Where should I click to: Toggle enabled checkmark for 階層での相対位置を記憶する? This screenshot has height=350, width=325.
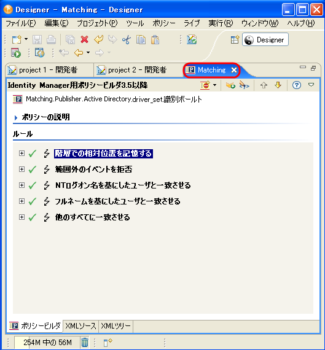pyautogui.click(x=33, y=154)
